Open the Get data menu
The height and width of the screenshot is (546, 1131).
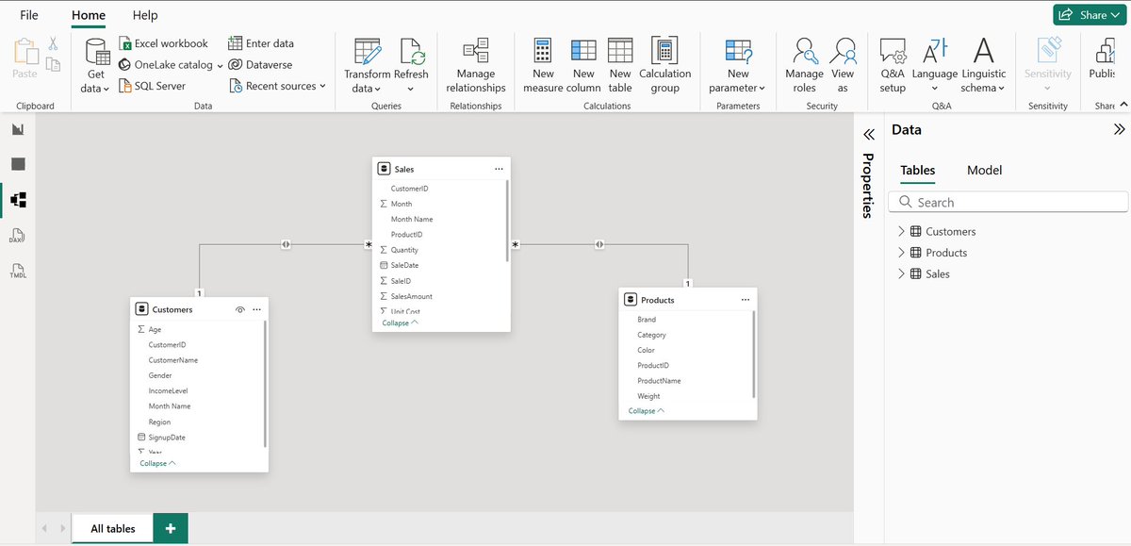pos(96,64)
